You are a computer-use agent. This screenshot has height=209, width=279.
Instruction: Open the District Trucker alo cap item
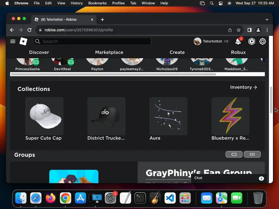coord(107,119)
